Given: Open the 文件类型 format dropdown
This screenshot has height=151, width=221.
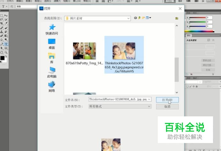Looking at the screenshot, I should 120,106.
